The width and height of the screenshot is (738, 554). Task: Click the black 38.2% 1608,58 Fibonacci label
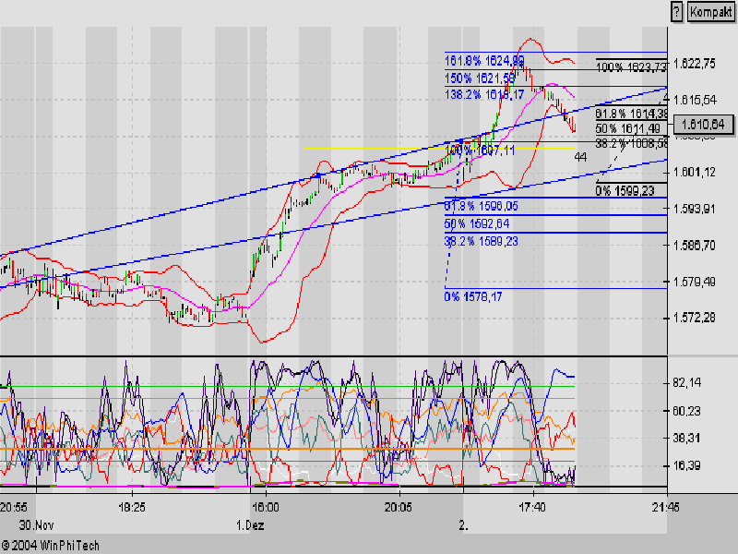pos(631,143)
